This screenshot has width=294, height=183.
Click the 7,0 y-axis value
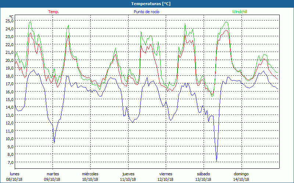[10, 163]
